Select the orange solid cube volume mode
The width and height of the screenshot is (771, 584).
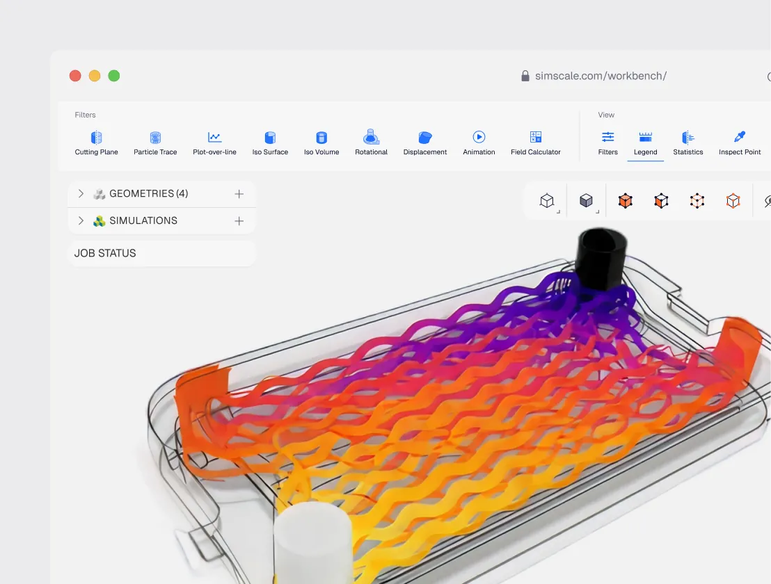(626, 201)
